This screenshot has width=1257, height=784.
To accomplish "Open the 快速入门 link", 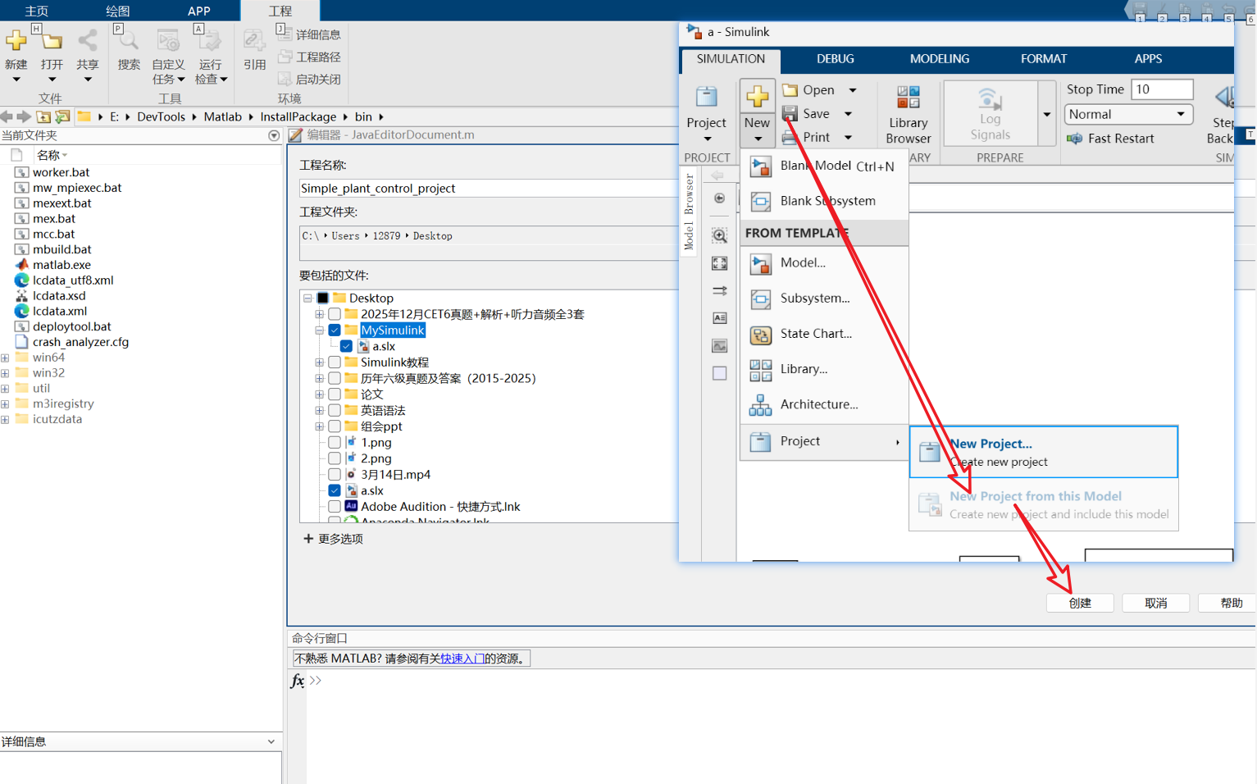I will (462, 659).
